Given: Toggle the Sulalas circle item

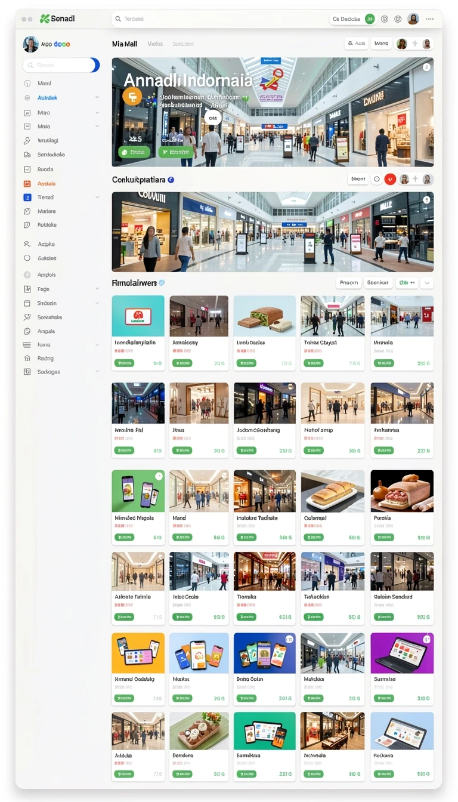Looking at the screenshot, I should [27, 258].
